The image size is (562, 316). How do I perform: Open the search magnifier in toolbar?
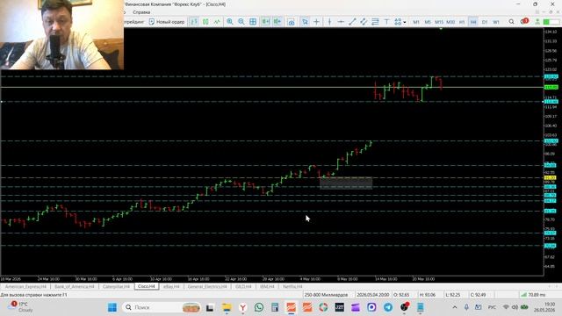[x=511, y=22]
